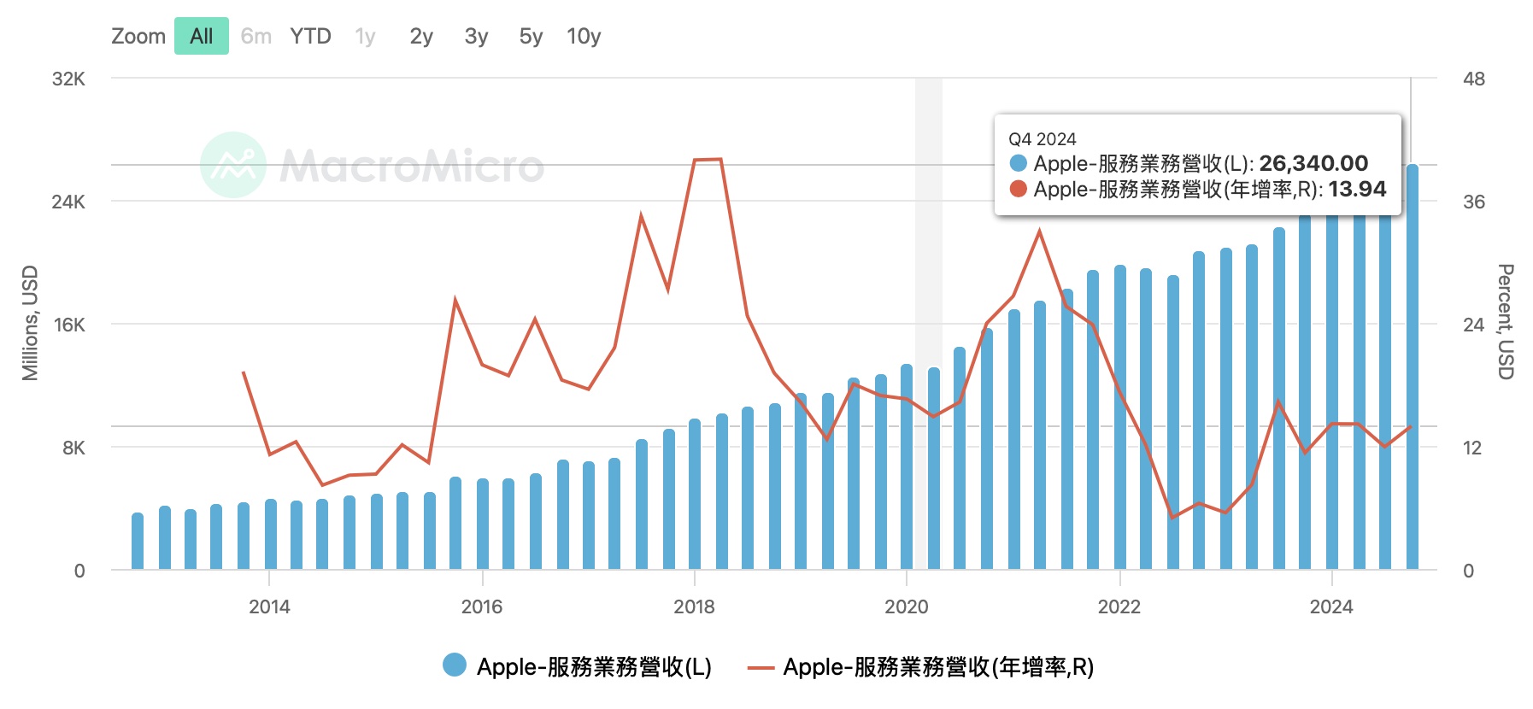
Task: Click the 26,340.00 tooltip value
Action: [x=1313, y=162]
